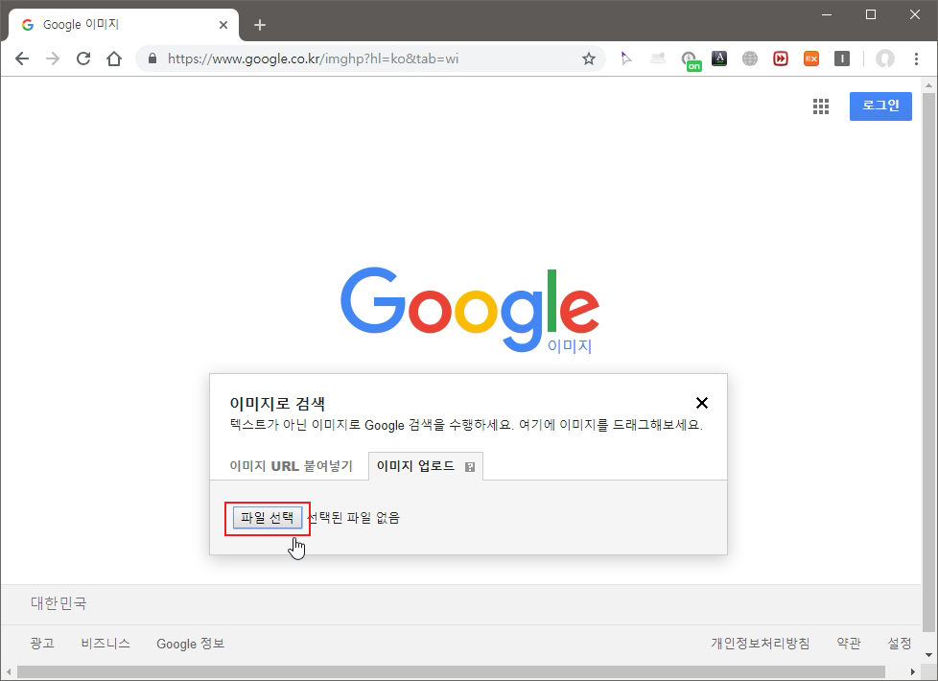
Task: Select the Google 이미지 browser tab
Action: click(123, 25)
